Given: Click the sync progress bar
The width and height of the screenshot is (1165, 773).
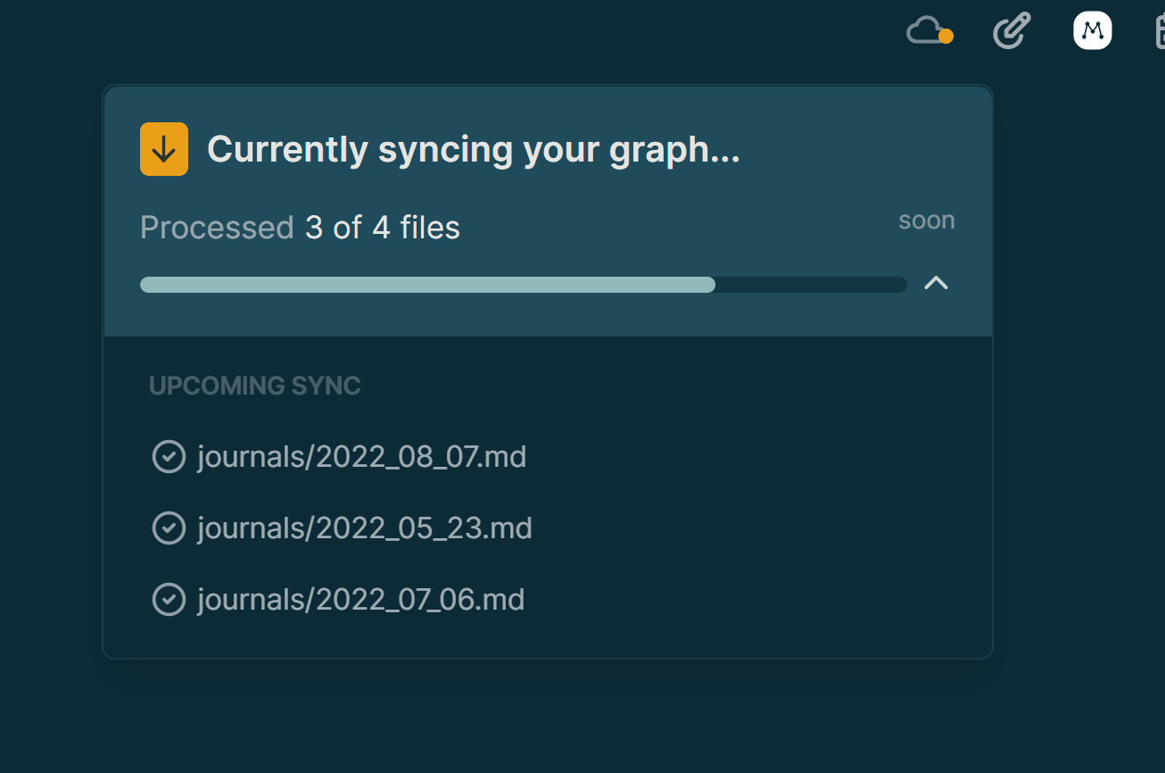Looking at the screenshot, I should tap(524, 284).
